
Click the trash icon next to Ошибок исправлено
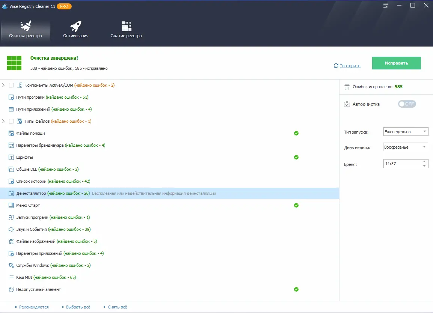click(347, 86)
